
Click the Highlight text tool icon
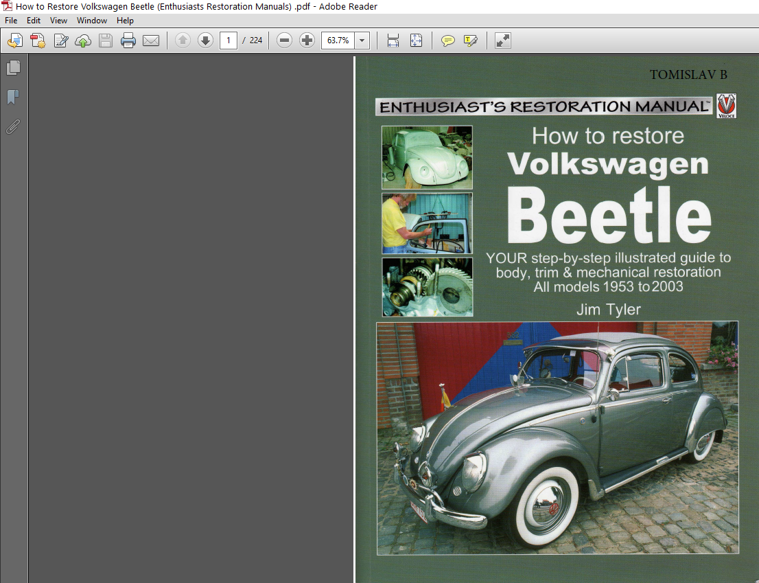[471, 41]
